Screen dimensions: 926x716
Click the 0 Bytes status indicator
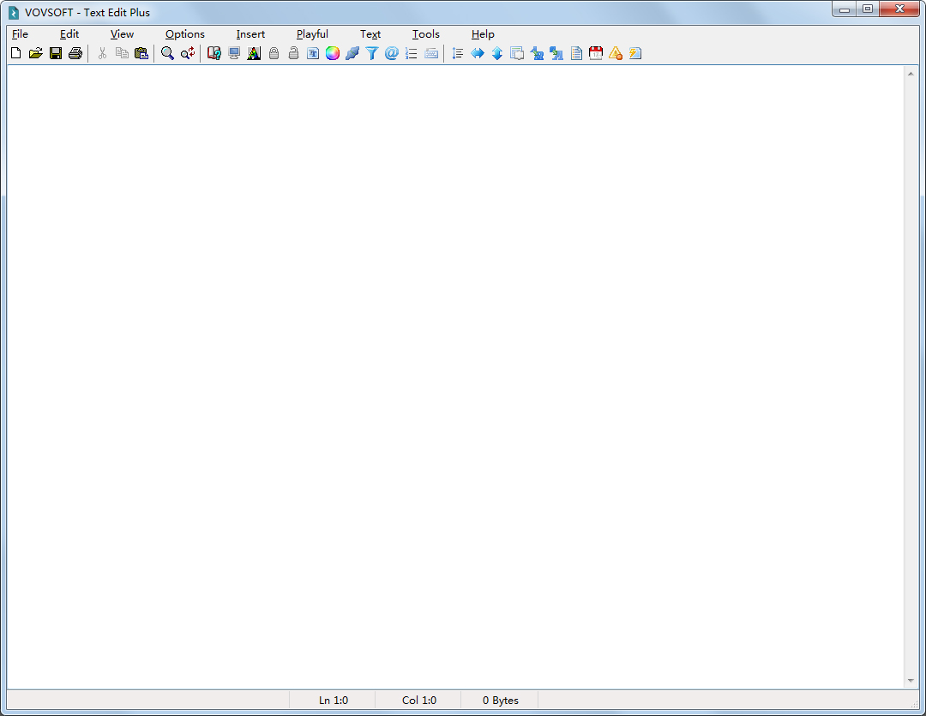pyautogui.click(x=500, y=700)
